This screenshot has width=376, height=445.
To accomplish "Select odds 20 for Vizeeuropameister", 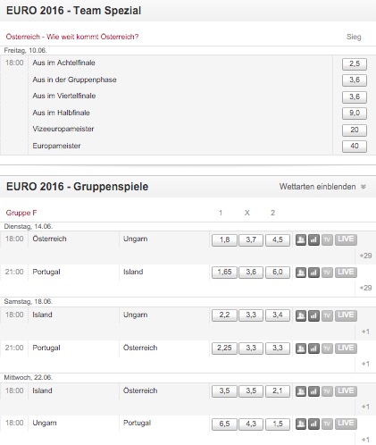I will click(x=355, y=130).
